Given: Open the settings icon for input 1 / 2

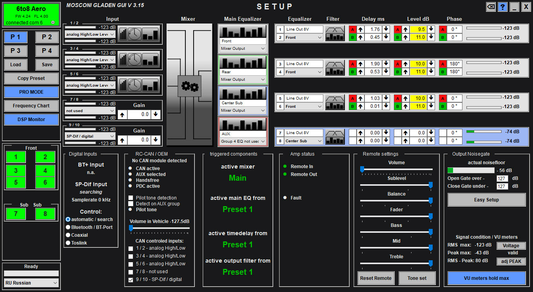Looking at the screenshot, I should 139,34.
